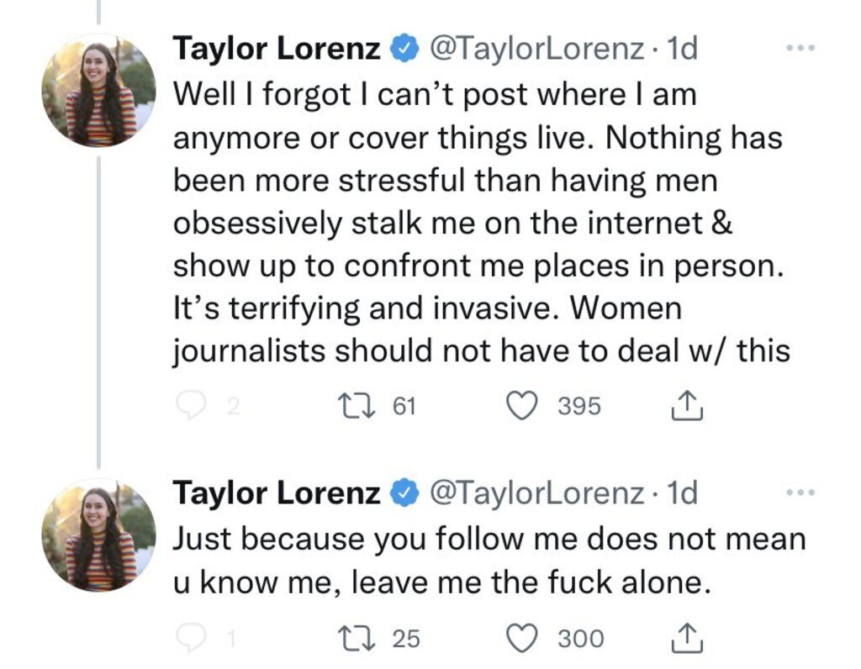The image size is (861, 669).
Task: Open the three-dot menu on the second tweet
Action: pyautogui.click(x=799, y=493)
